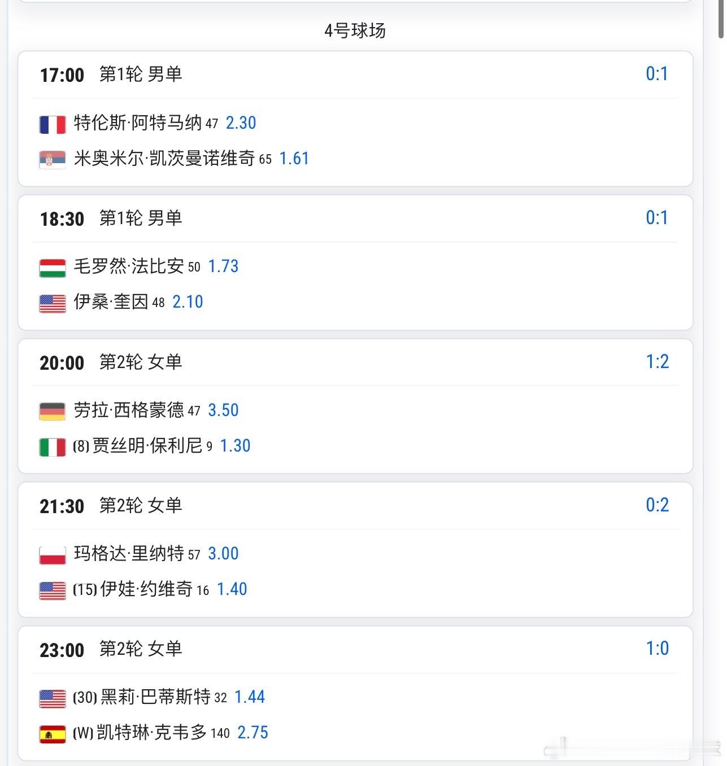Viewport: 727px width, 766px height.
Task: Click the Polish flag beside 玛格达·里纳特
Action: 53,555
